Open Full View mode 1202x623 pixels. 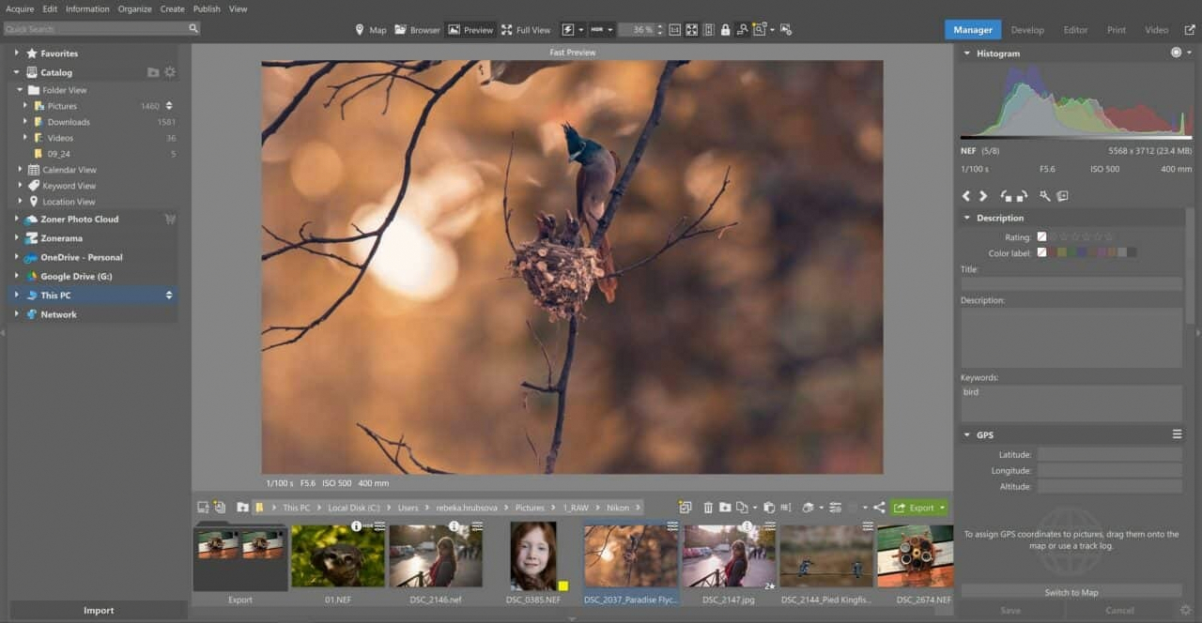[x=525, y=30]
